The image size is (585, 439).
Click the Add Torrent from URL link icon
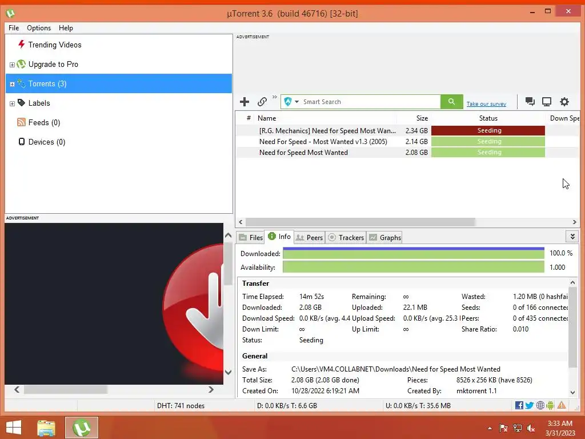click(262, 102)
